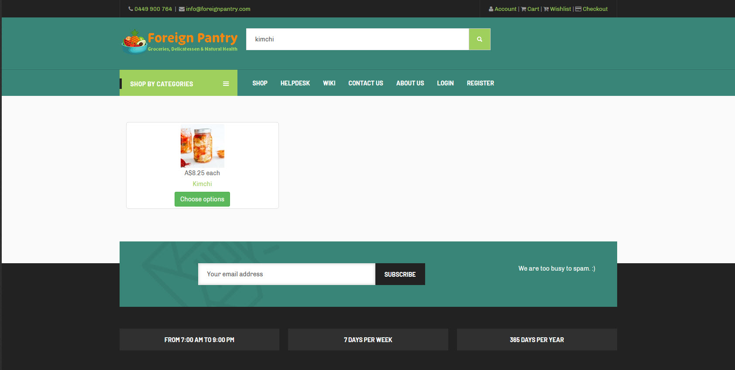Open the Register page
The height and width of the screenshot is (370, 735).
481,83
